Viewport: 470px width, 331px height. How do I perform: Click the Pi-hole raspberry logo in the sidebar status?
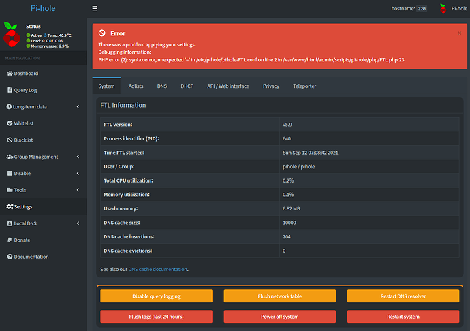click(12, 35)
